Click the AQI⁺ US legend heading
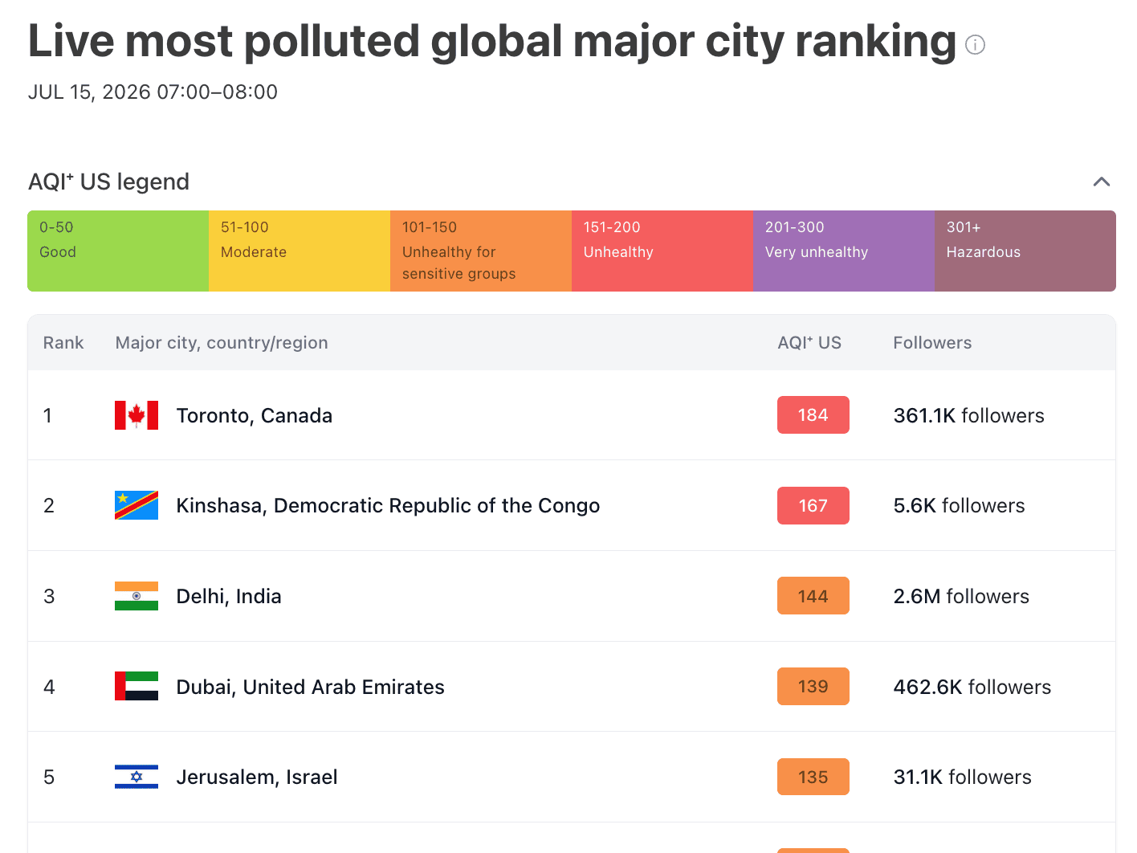Screen dimensions: 1137x853 click(108, 182)
